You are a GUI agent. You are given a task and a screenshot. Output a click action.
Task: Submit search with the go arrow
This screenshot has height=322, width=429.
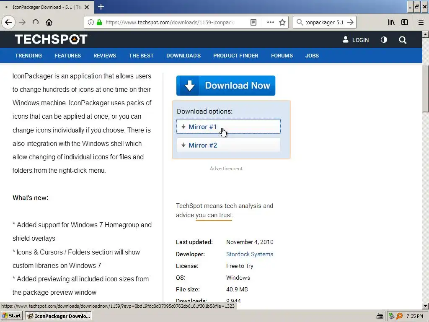coord(350,22)
